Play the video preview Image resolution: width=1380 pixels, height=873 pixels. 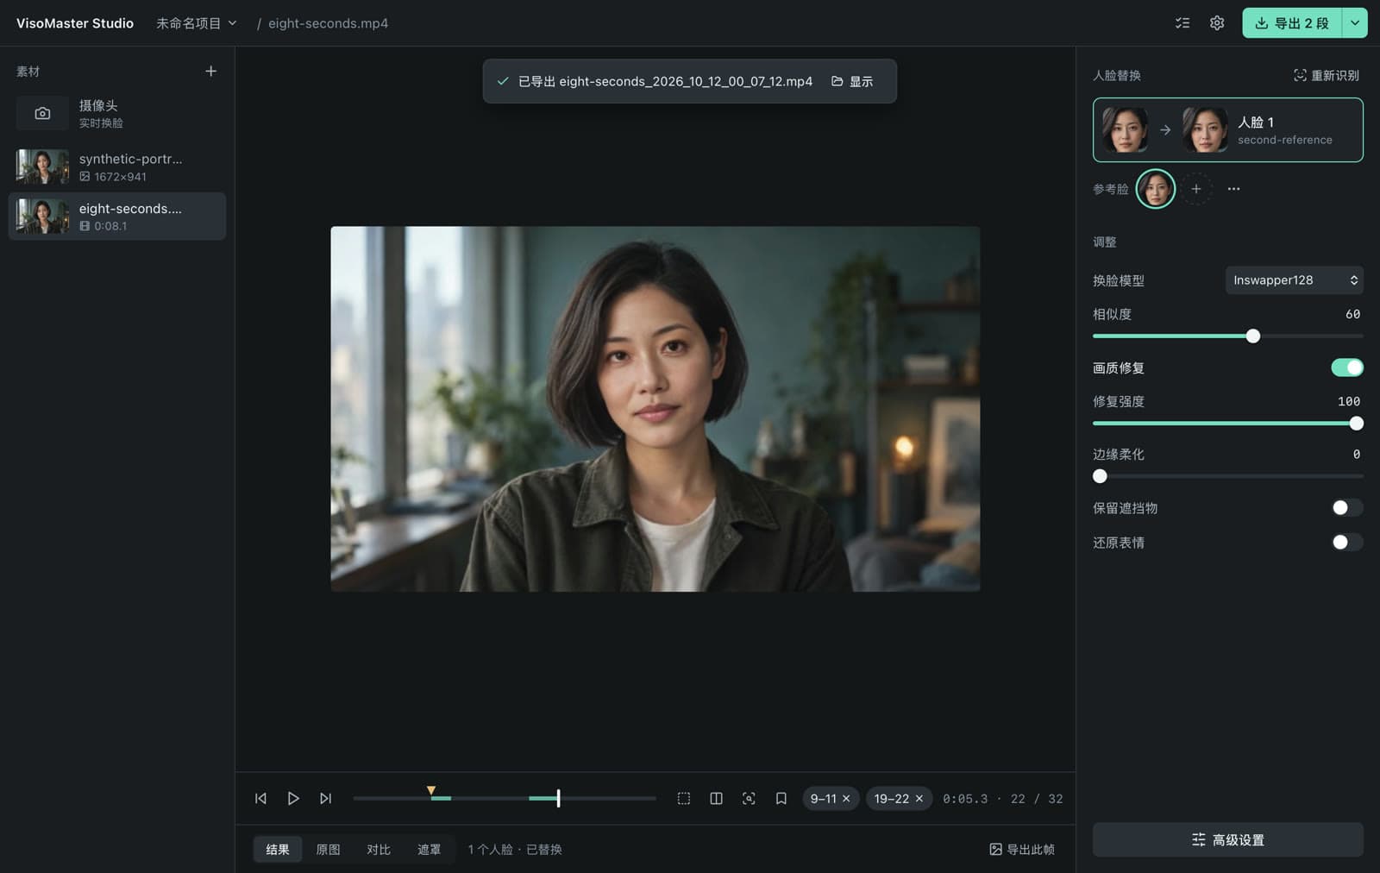pos(293,799)
